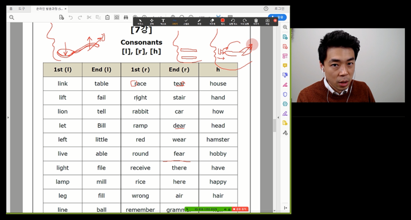Select the move/select annotation tool
Screen dimensions: 411x220
[x=152, y=21]
